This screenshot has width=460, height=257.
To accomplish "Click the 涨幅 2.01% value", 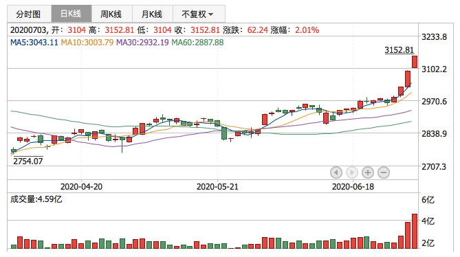I will click(307, 30).
